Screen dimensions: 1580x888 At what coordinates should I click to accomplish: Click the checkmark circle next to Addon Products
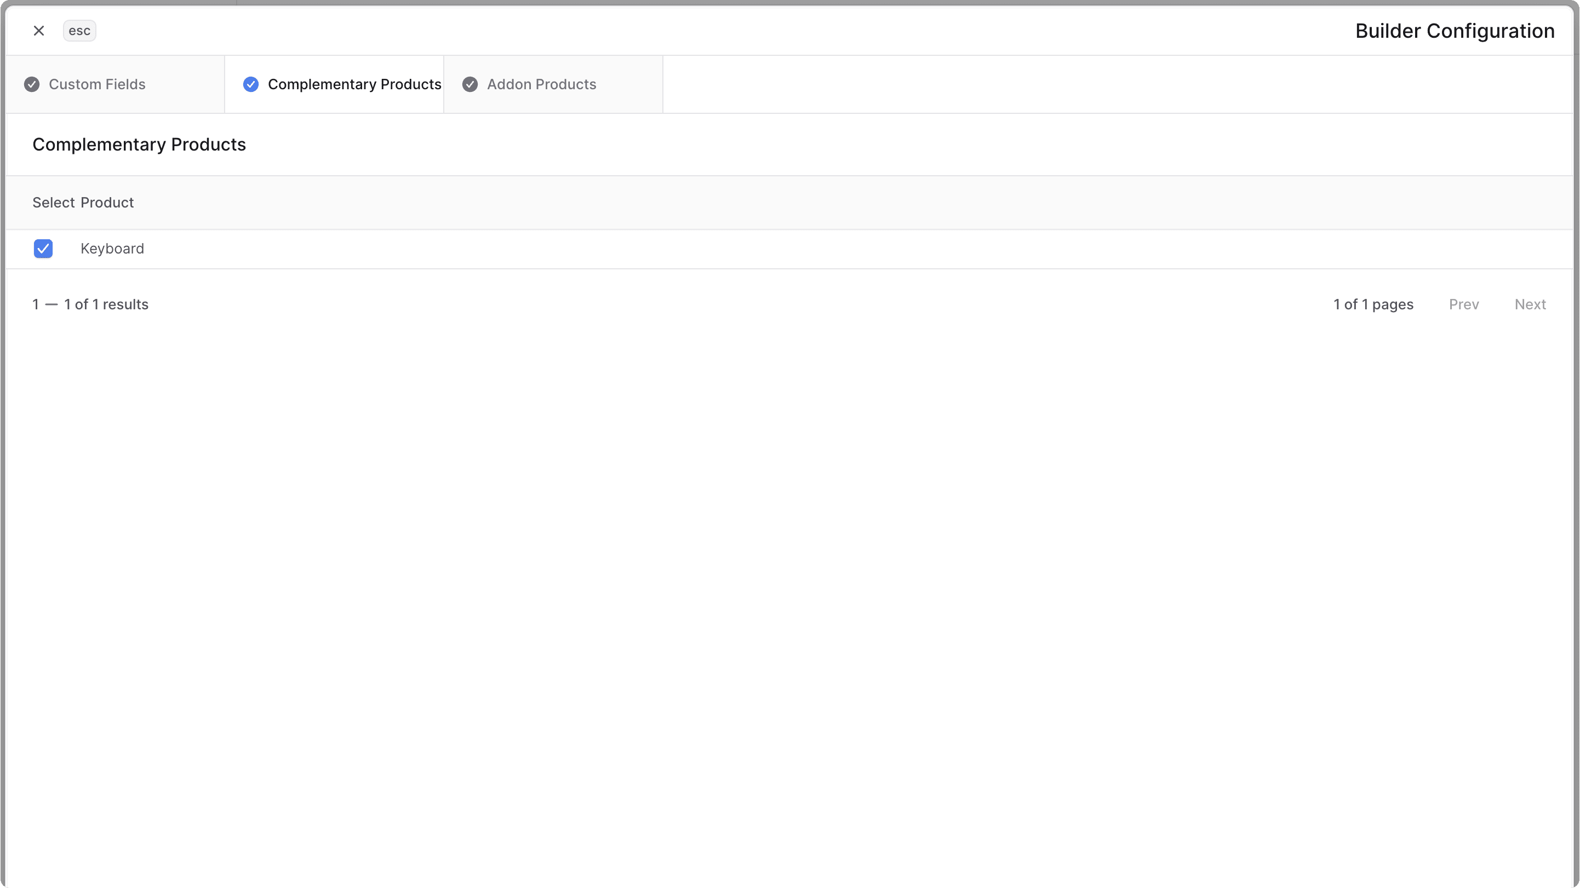tap(470, 84)
